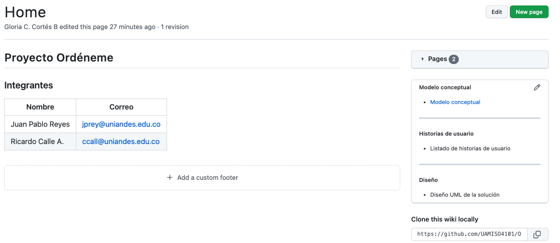Click the Ricardo Calle A. table cell
The height and width of the screenshot is (243, 560).
click(x=40, y=142)
